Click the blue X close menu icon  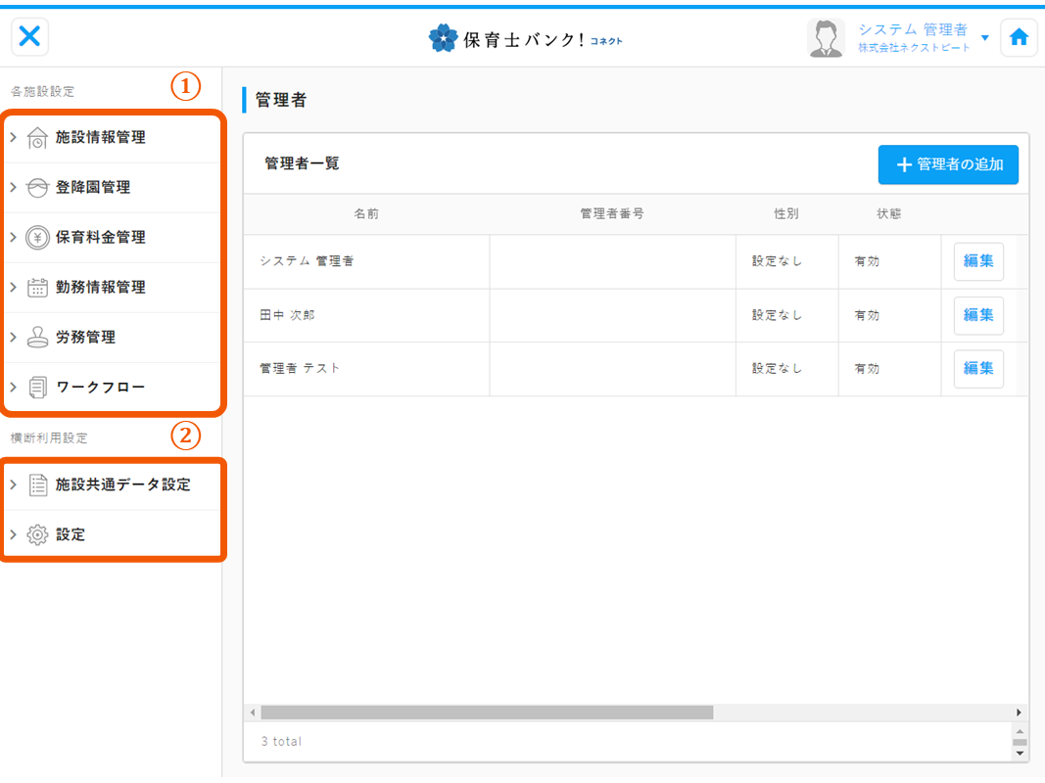coord(30,37)
